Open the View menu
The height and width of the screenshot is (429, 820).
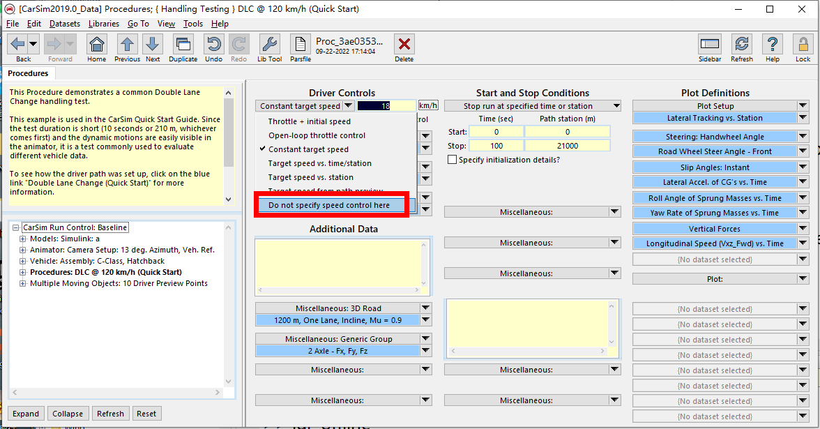166,24
